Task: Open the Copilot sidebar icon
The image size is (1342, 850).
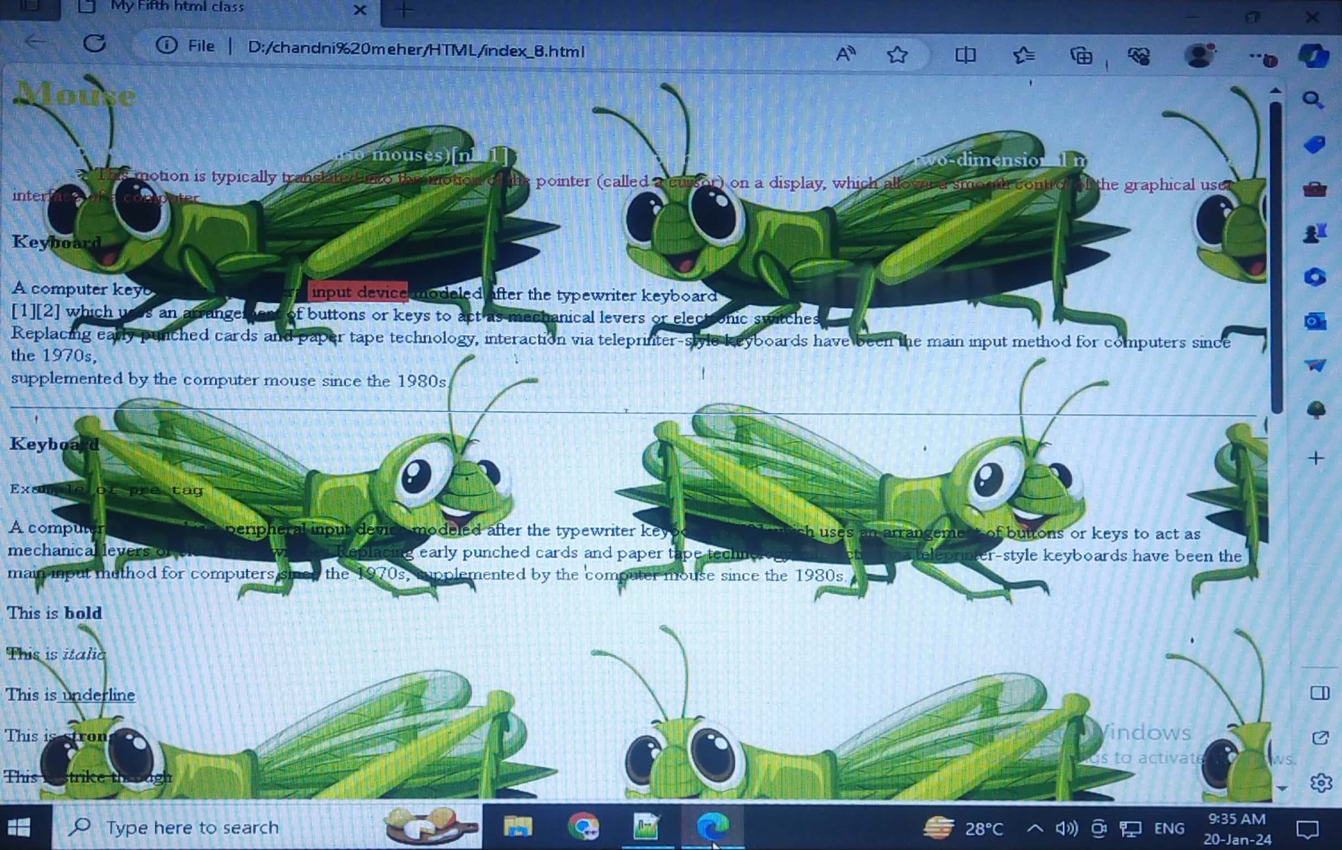Action: pos(1315,56)
